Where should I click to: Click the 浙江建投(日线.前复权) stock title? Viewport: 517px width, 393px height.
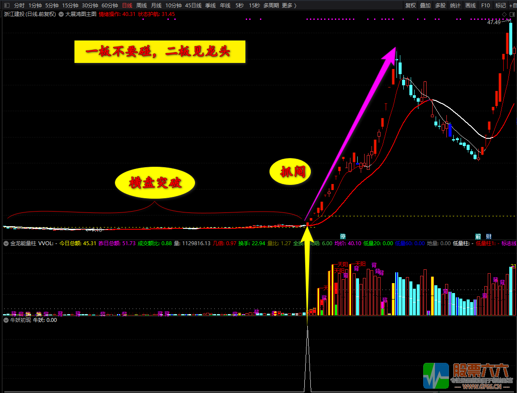click(30, 14)
